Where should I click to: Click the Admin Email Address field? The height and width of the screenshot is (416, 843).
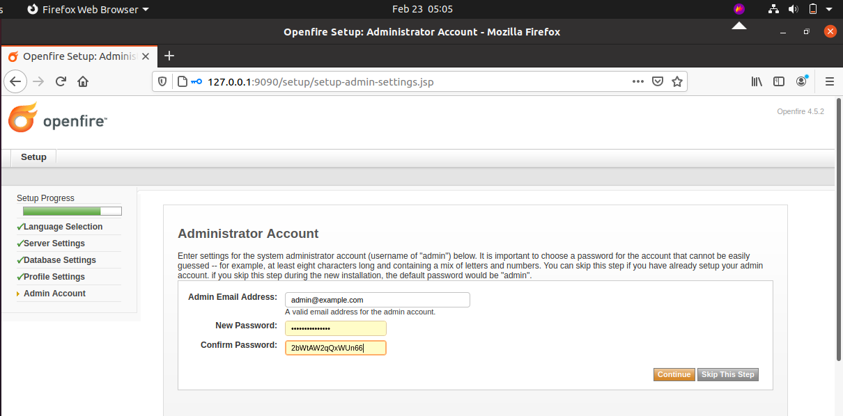pyautogui.click(x=378, y=300)
